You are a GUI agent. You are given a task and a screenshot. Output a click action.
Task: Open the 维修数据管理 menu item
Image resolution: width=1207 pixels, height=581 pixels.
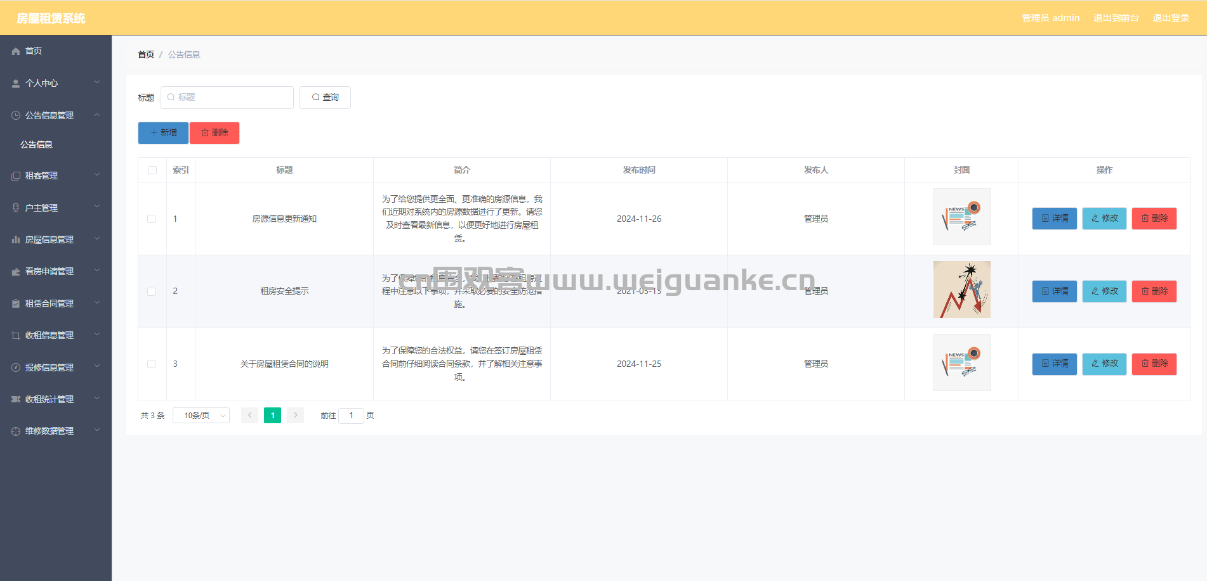pos(56,431)
